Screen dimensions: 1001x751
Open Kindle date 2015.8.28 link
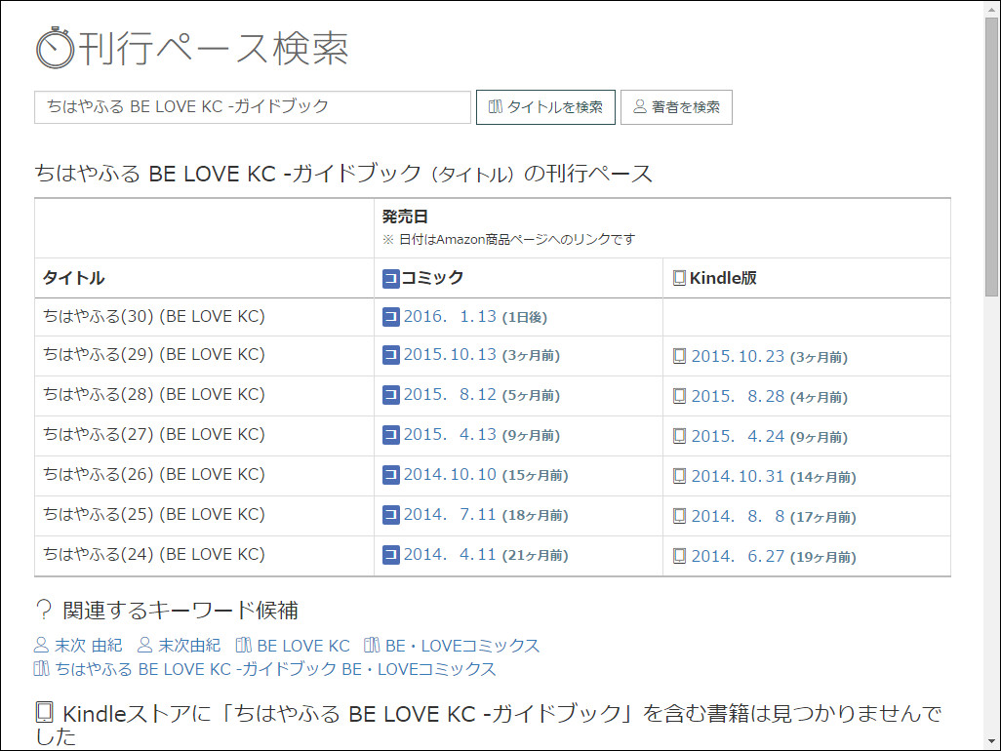(738, 397)
